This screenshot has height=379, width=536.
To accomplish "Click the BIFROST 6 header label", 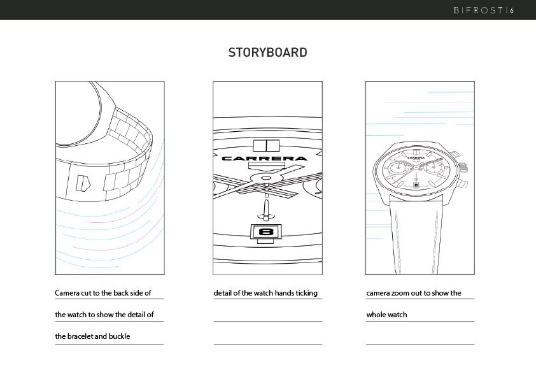I will coord(484,10).
